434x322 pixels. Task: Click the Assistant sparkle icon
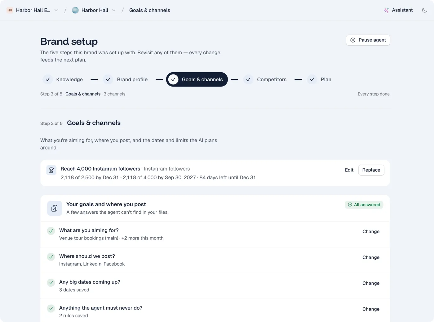(386, 10)
